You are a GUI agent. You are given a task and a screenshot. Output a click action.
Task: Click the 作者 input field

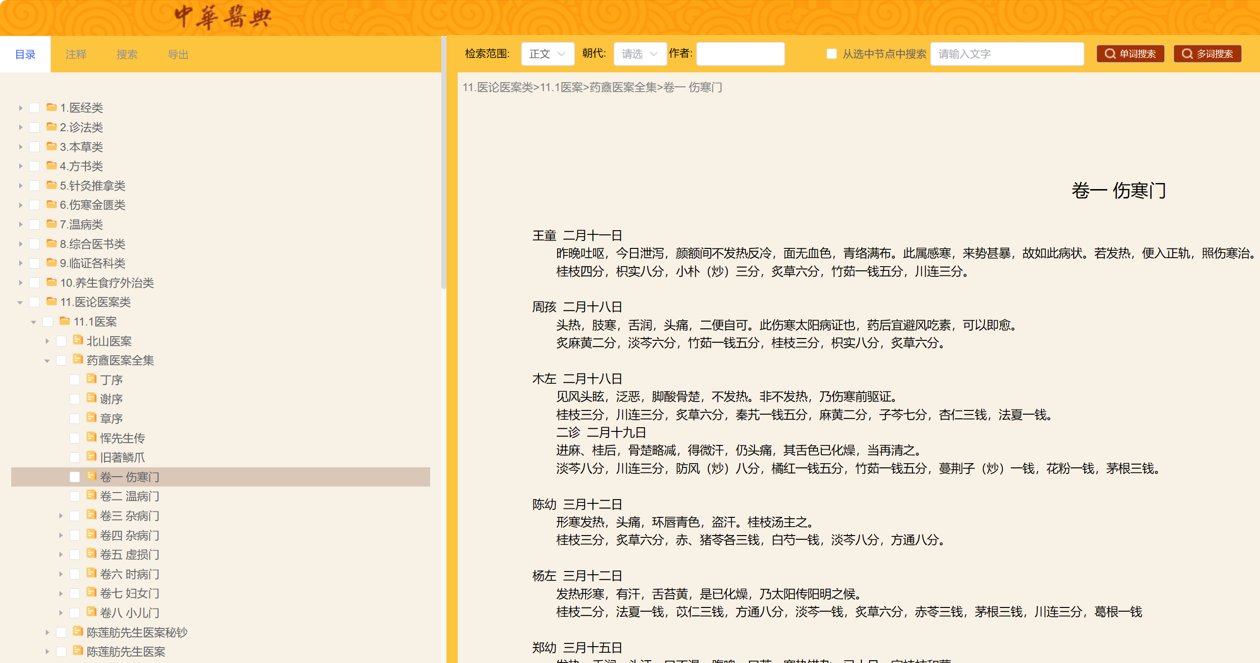click(740, 54)
